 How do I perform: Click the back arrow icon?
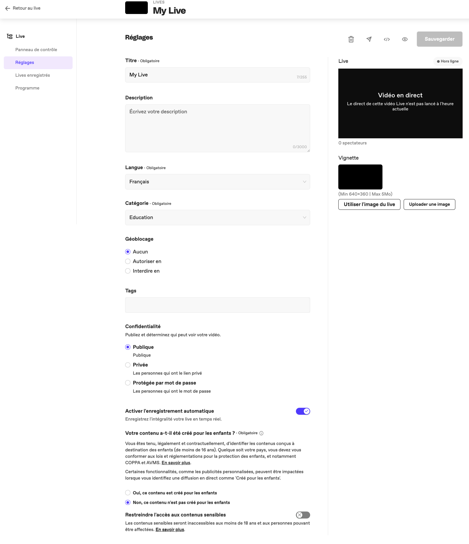point(8,8)
